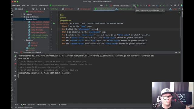Image resolution: width=194 pixels, height=109 pixels.
Task: Open the Terminal tool window
Action: tap(62, 105)
